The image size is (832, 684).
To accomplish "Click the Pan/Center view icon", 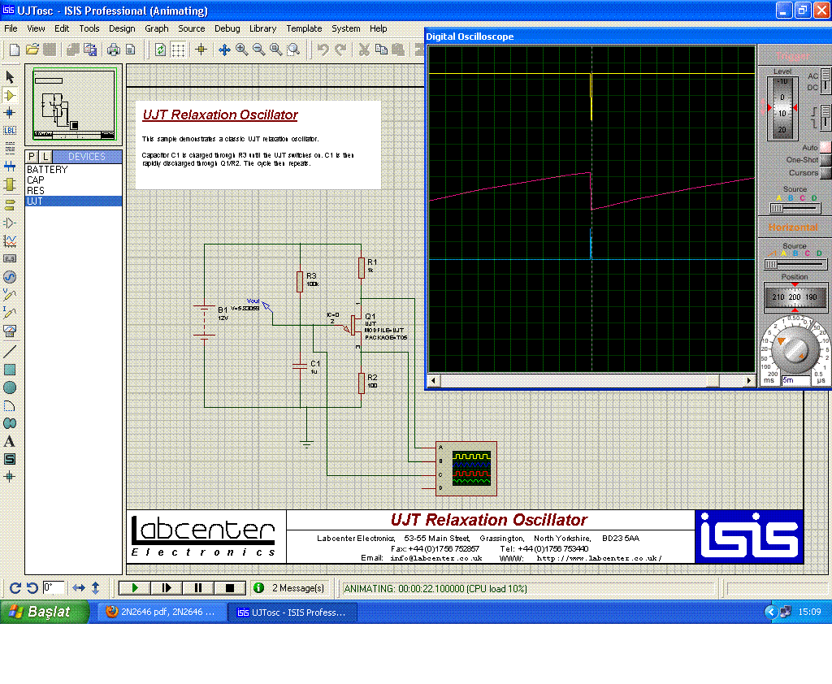I will [224, 50].
